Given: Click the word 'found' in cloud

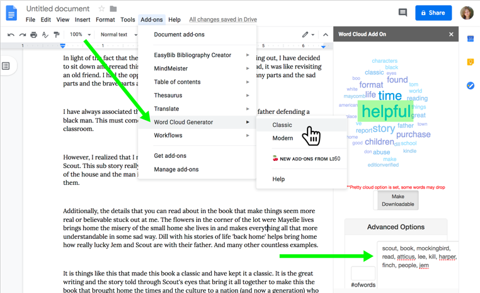Looking at the screenshot, I should pyautogui.click(x=397, y=80).
